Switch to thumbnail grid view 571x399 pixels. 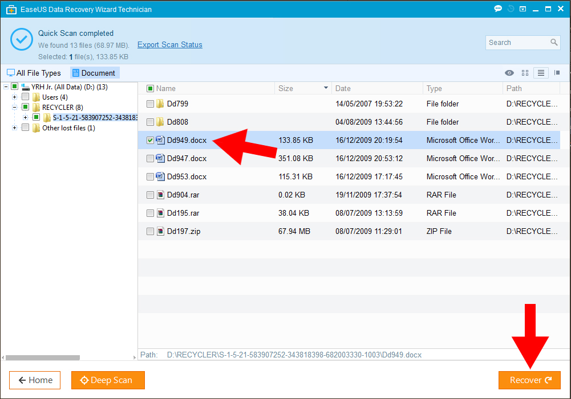[525, 73]
